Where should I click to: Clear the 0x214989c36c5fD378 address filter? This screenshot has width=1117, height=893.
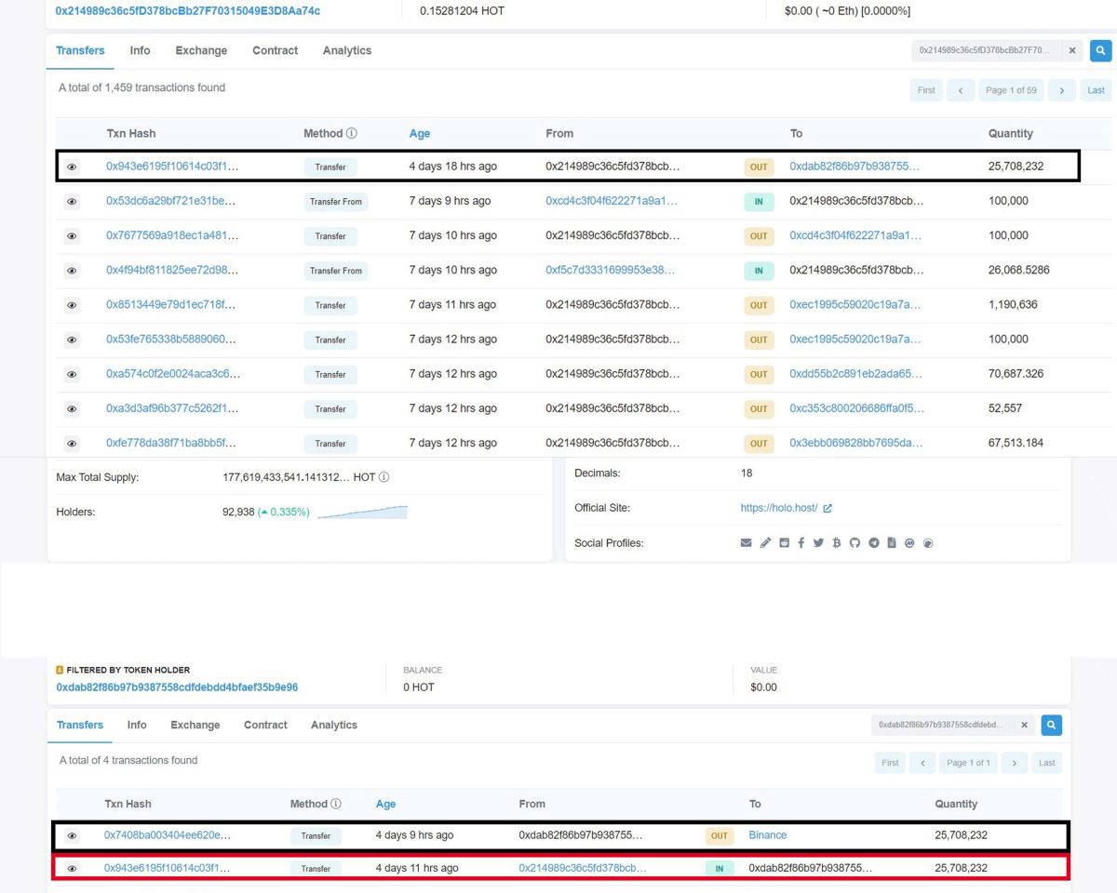coord(1071,51)
